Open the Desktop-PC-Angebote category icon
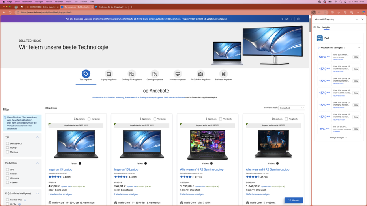The height and width of the screenshot is (206, 367). (x=132, y=74)
